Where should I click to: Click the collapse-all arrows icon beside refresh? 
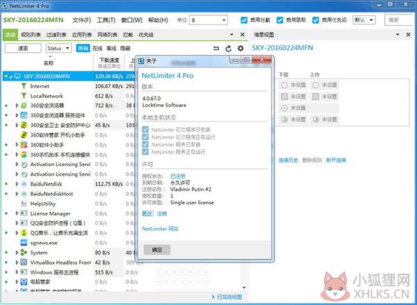216,49
